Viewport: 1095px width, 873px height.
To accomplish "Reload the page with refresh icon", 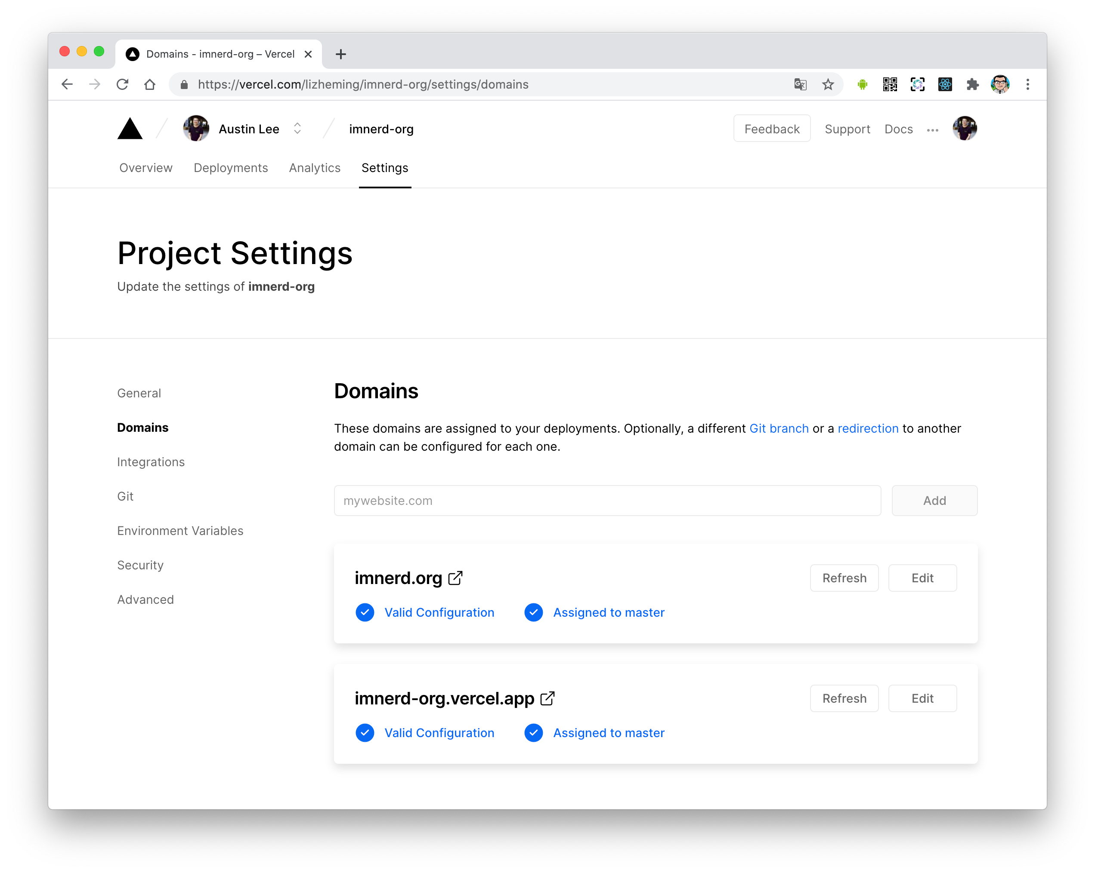I will tap(122, 84).
